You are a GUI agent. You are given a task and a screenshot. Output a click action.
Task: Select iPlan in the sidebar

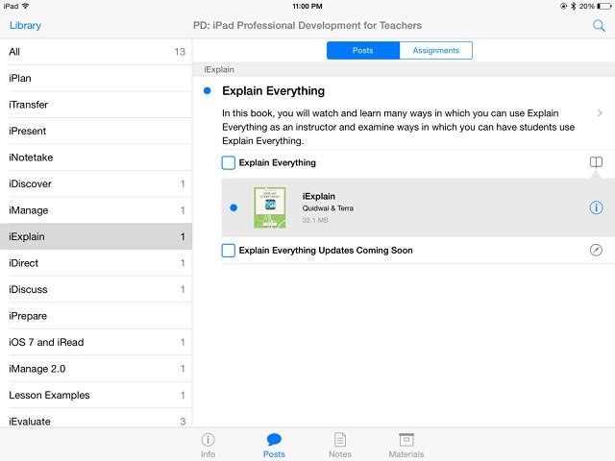(96, 78)
